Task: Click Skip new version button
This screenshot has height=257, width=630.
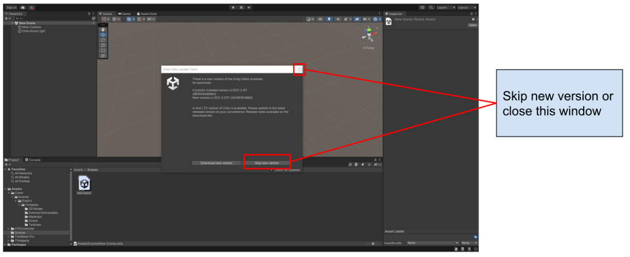Action: pyautogui.click(x=267, y=163)
